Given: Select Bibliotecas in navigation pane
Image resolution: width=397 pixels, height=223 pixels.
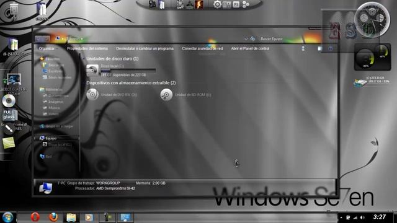Looking at the screenshot, I should click(51, 89).
